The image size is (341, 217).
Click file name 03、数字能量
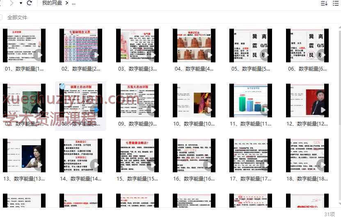click(137, 69)
